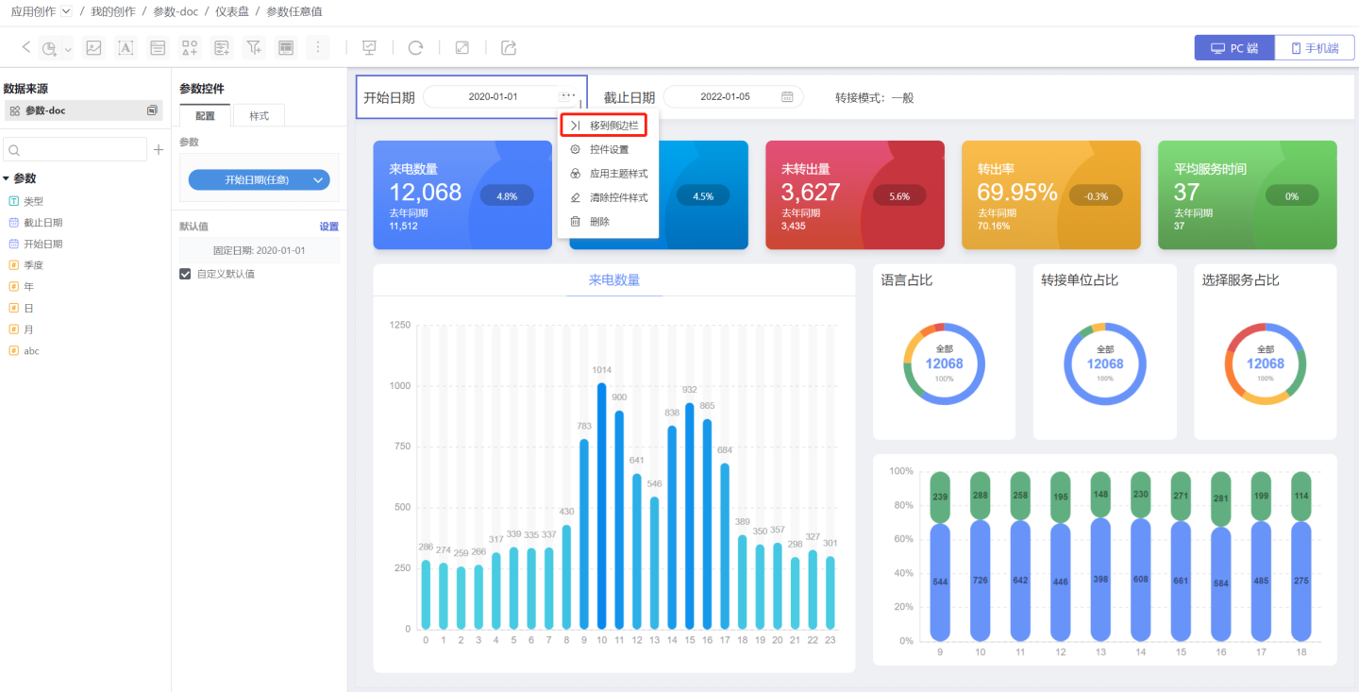This screenshot has height=692, width=1359.
Task: Open calendar icon in 截止日期 field
Action: click(787, 97)
